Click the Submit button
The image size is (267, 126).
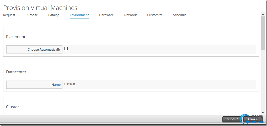[232, 119]
